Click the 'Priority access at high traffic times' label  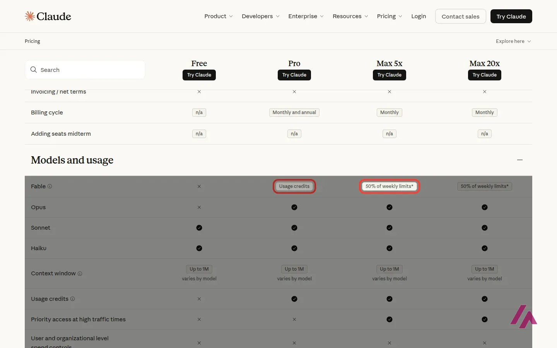78,319
